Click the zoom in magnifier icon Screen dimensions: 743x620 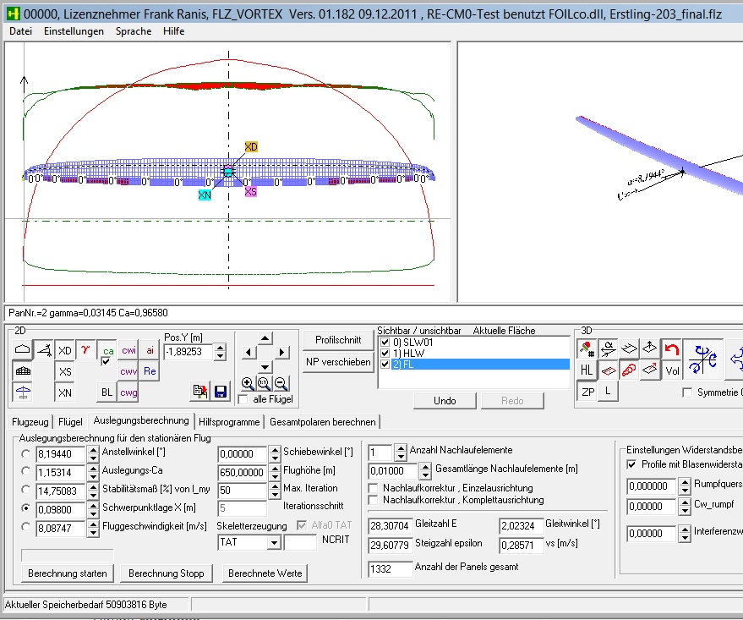(x=247, y=383)
